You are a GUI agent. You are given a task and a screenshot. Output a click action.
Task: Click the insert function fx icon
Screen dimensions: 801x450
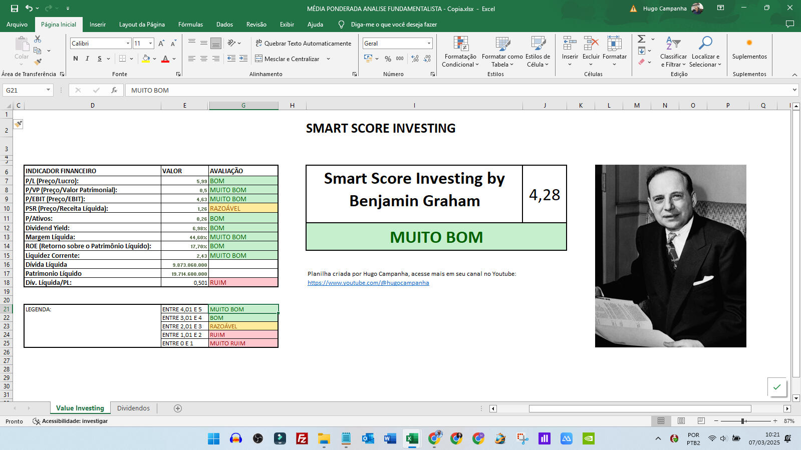coord(114,90)
